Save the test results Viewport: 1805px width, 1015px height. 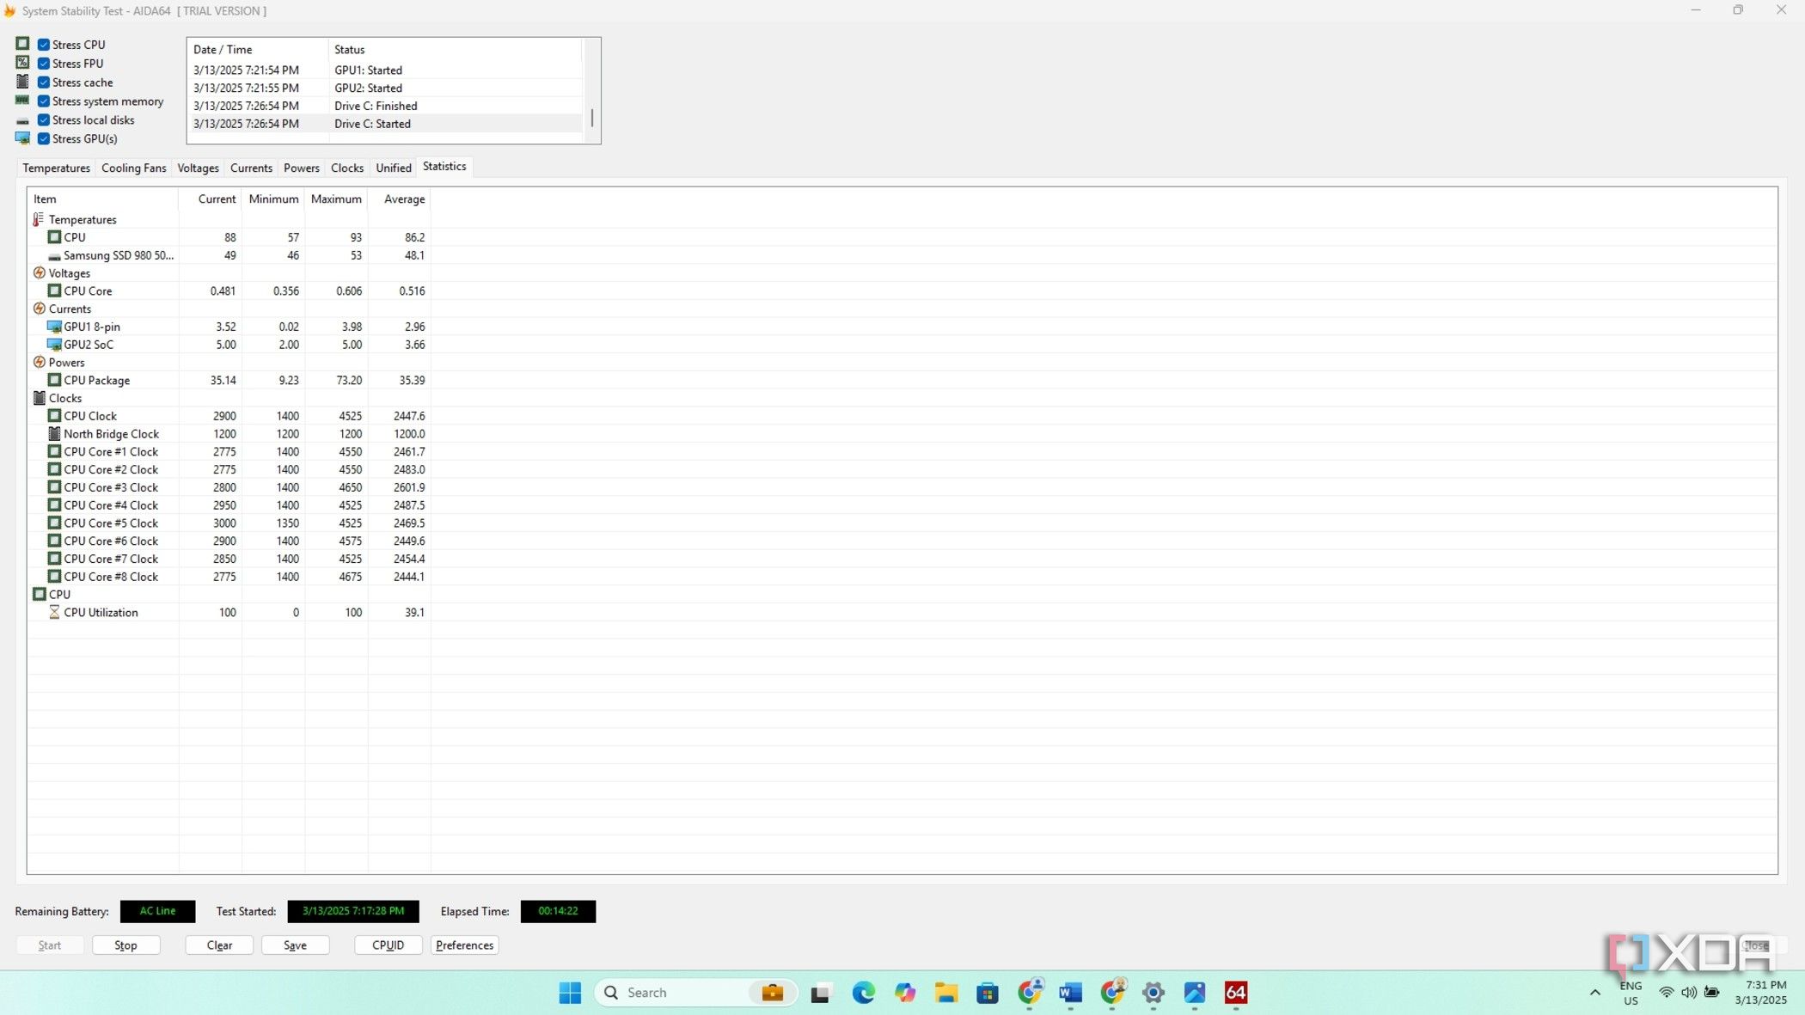click(295, 945)
